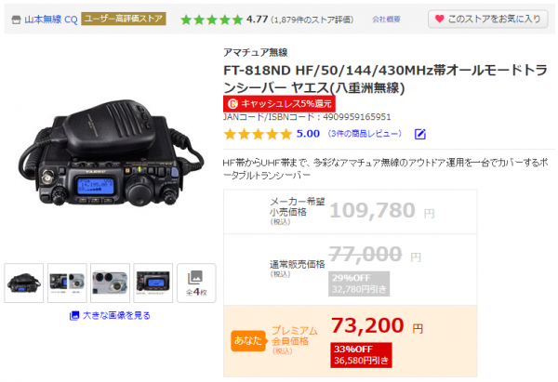Select the second thumbnail showing side panels
The width and height of the screenshot is (558, 382).
[67, 283]
